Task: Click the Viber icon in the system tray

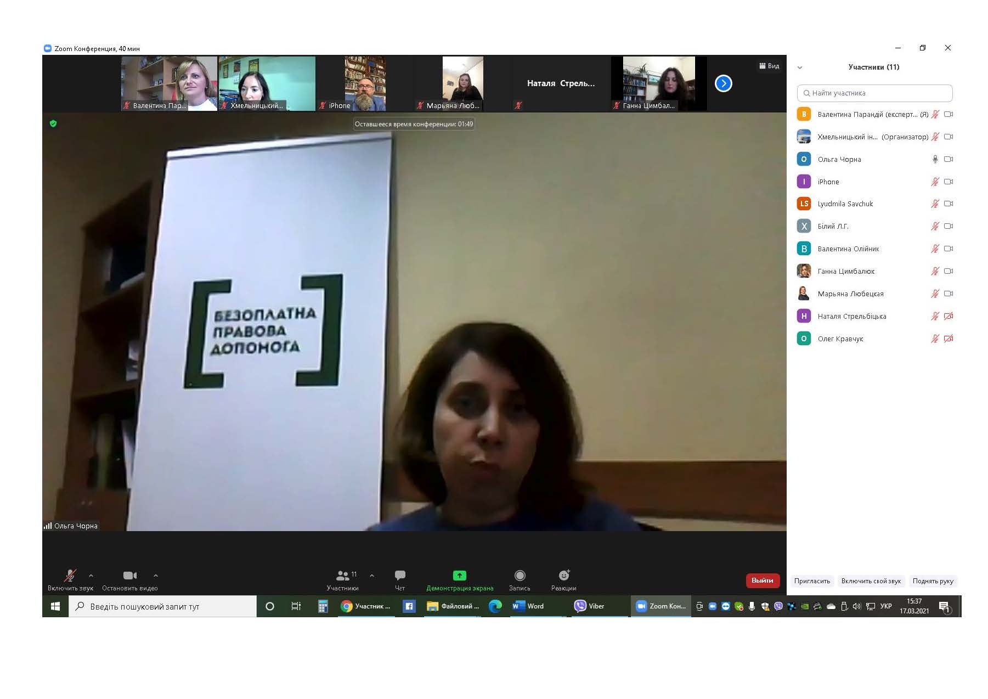Action: [778, 606]
